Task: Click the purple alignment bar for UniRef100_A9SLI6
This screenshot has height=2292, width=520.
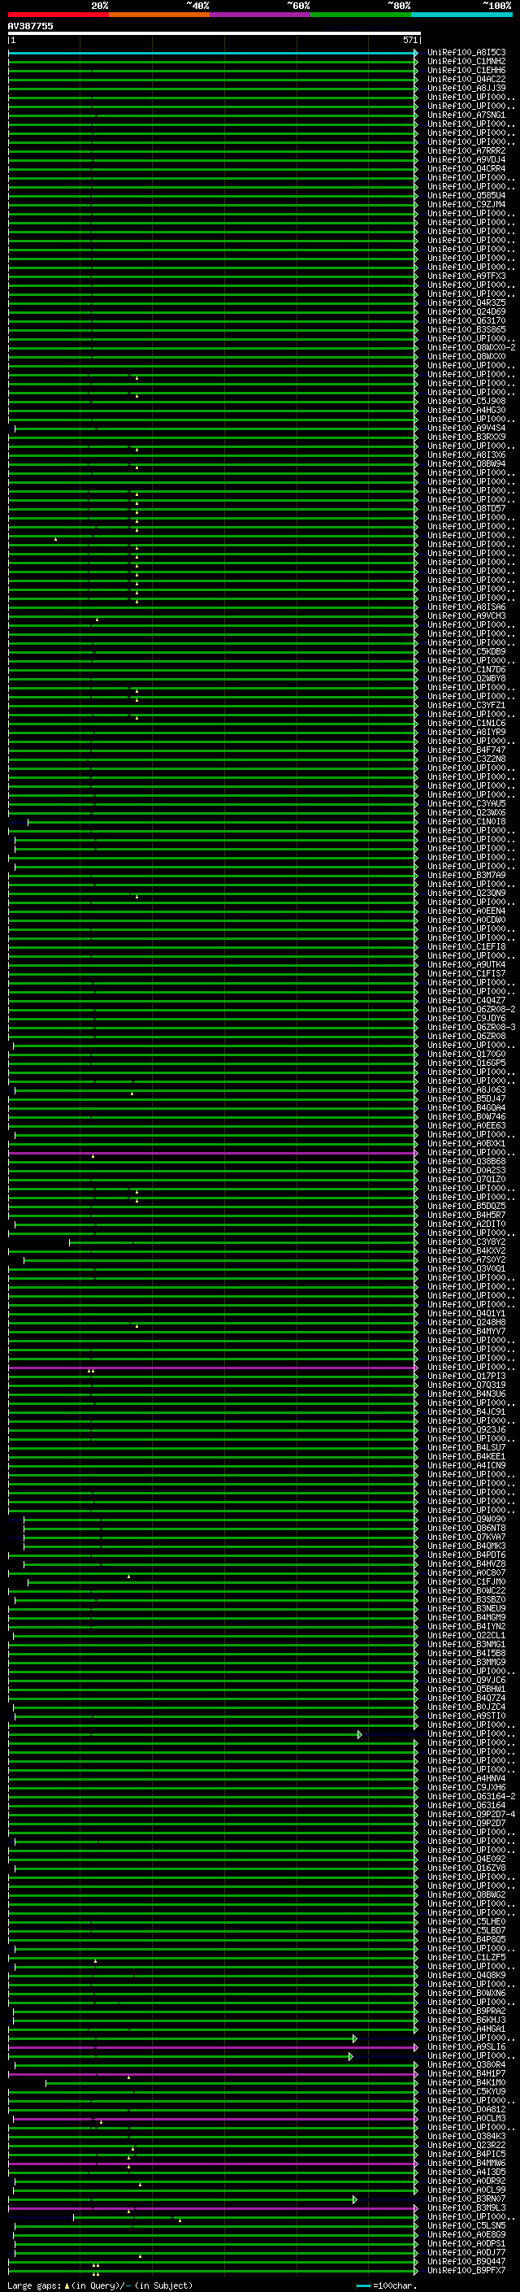Action: click(212, 2047)
